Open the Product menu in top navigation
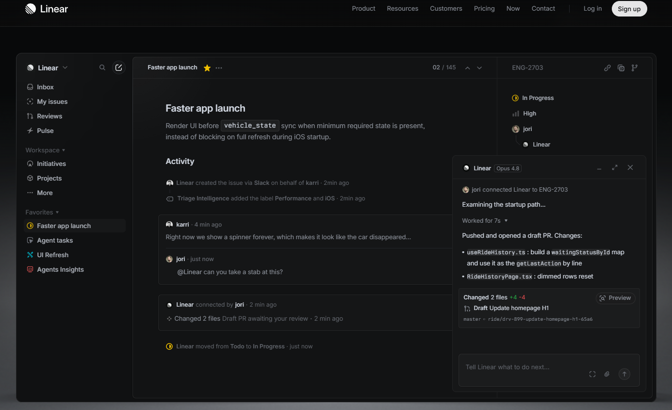672x410 pixels. tap(363, 9)
